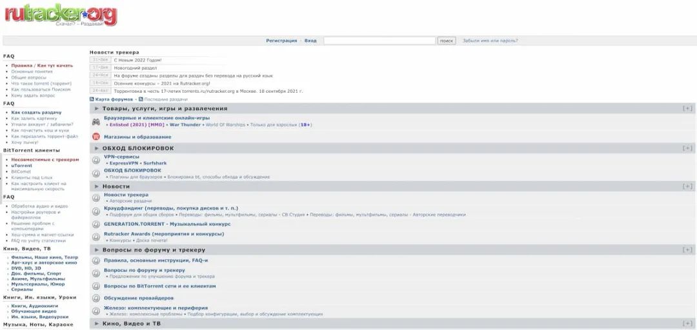Expand [+] for Вопросы по форуму и трекеру
This screenshot has height=330, width=697.
click(x=687, y=249)
